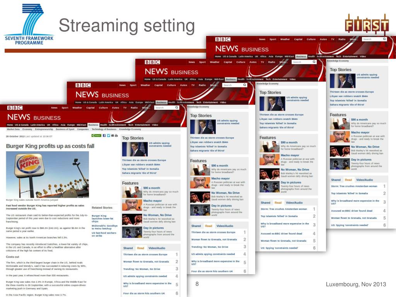The width and height of the screenshot is (396, 297).
Task: Open 'McDonald's: Goodbye to Heinz ketchup' related story
Action: (104, 227)
